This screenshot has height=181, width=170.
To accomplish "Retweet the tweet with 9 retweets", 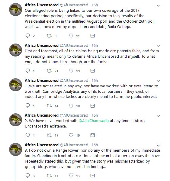I will (x=49, y=36).
